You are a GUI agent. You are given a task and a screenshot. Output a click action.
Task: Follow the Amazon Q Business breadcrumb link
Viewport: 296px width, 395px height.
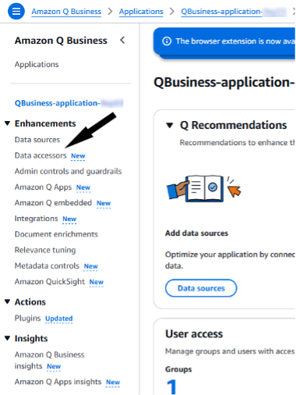click(66, 12)
